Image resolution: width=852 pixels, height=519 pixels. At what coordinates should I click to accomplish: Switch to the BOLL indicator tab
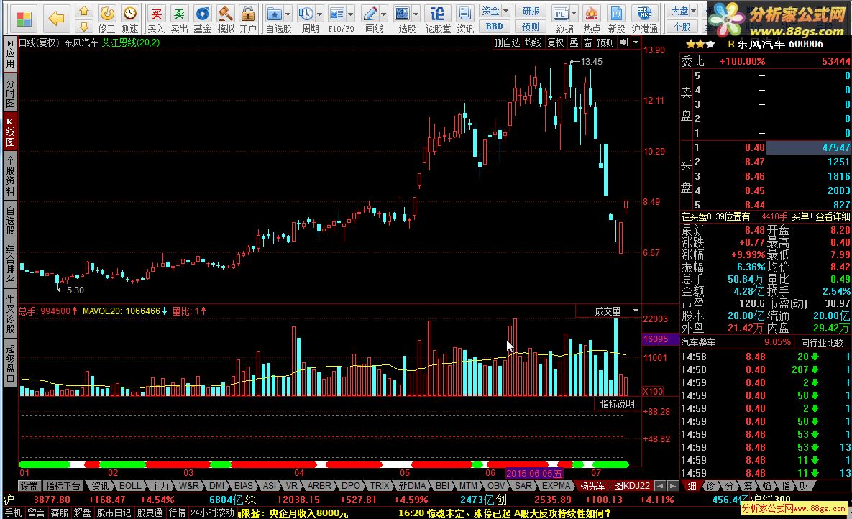point(130,486)
